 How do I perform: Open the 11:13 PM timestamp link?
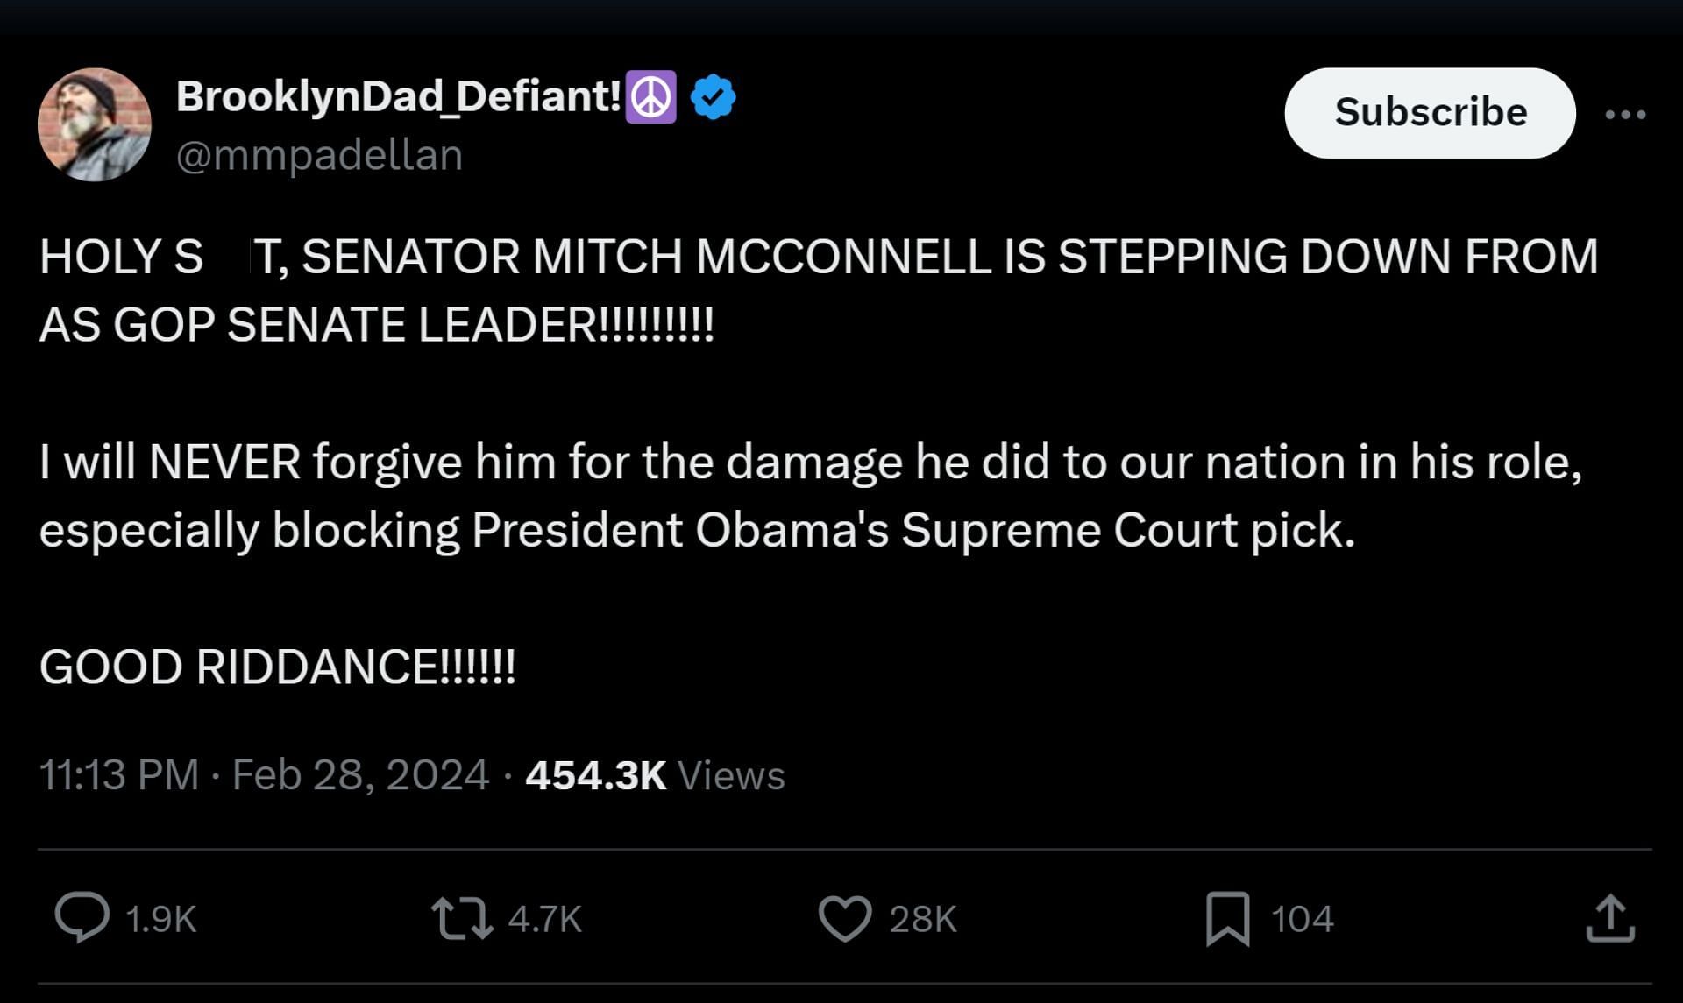(119, 775)
